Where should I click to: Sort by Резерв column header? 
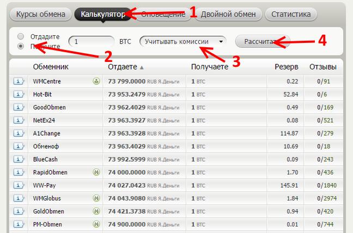coord(287,67)
